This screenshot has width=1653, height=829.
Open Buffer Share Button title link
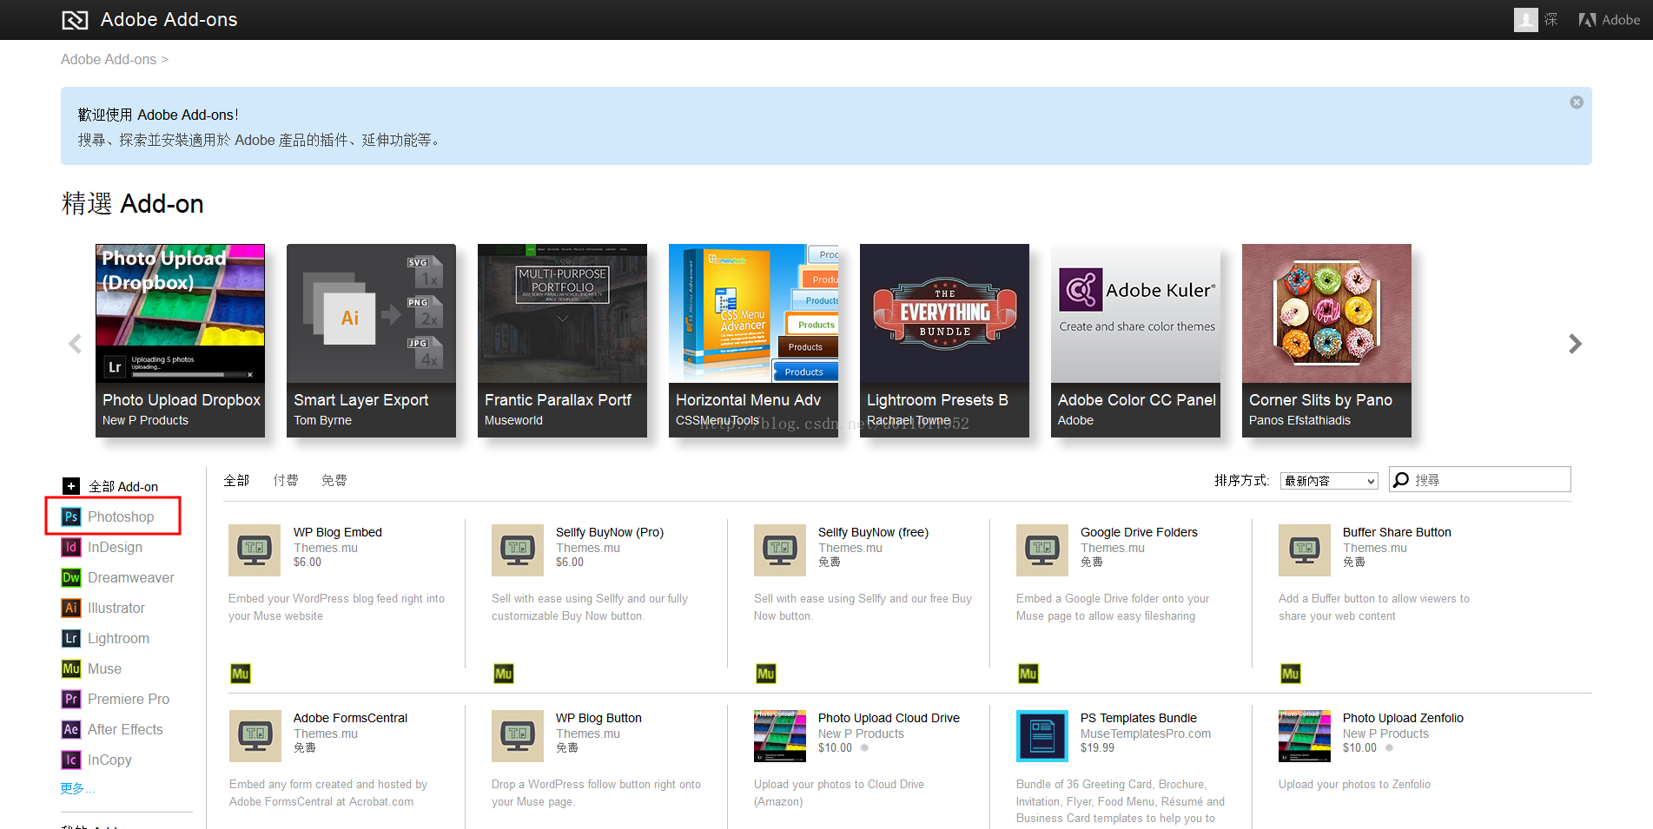coord(1397,532)
